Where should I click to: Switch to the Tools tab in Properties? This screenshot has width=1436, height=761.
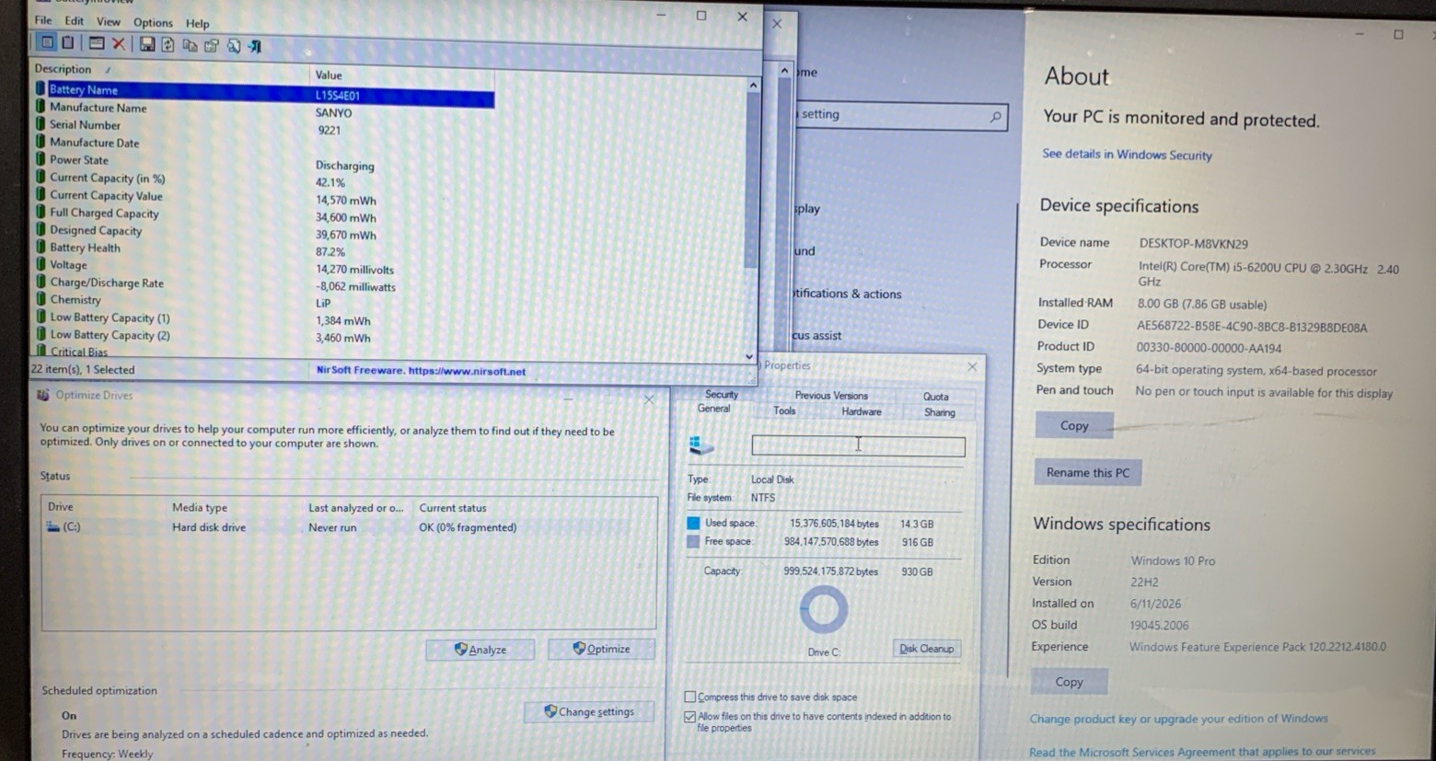(784, 411)
